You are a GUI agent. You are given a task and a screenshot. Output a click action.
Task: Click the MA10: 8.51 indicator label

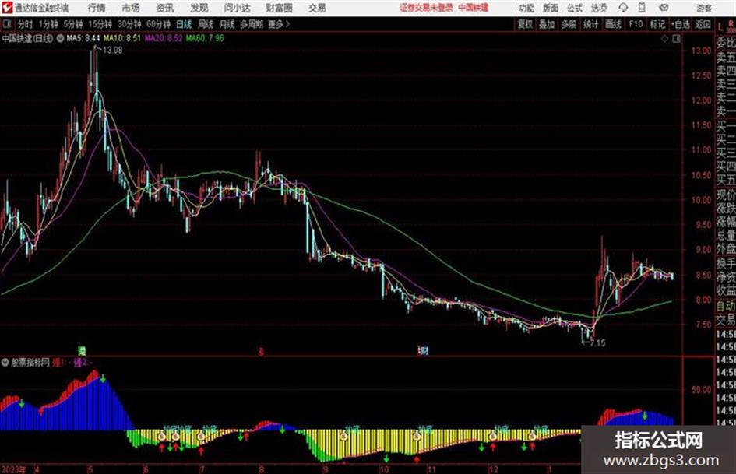point(122,38)
